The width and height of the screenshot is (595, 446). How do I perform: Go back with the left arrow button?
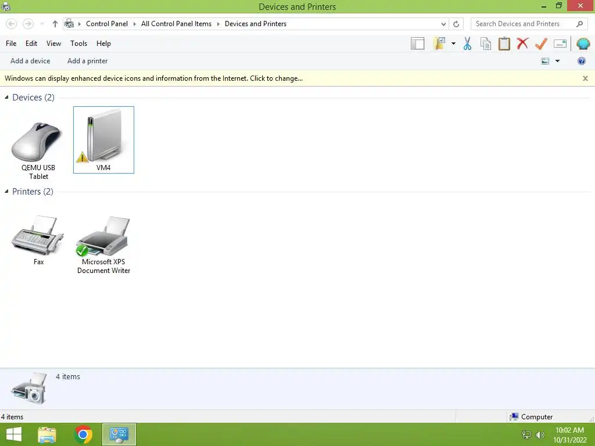pos(12,24)
